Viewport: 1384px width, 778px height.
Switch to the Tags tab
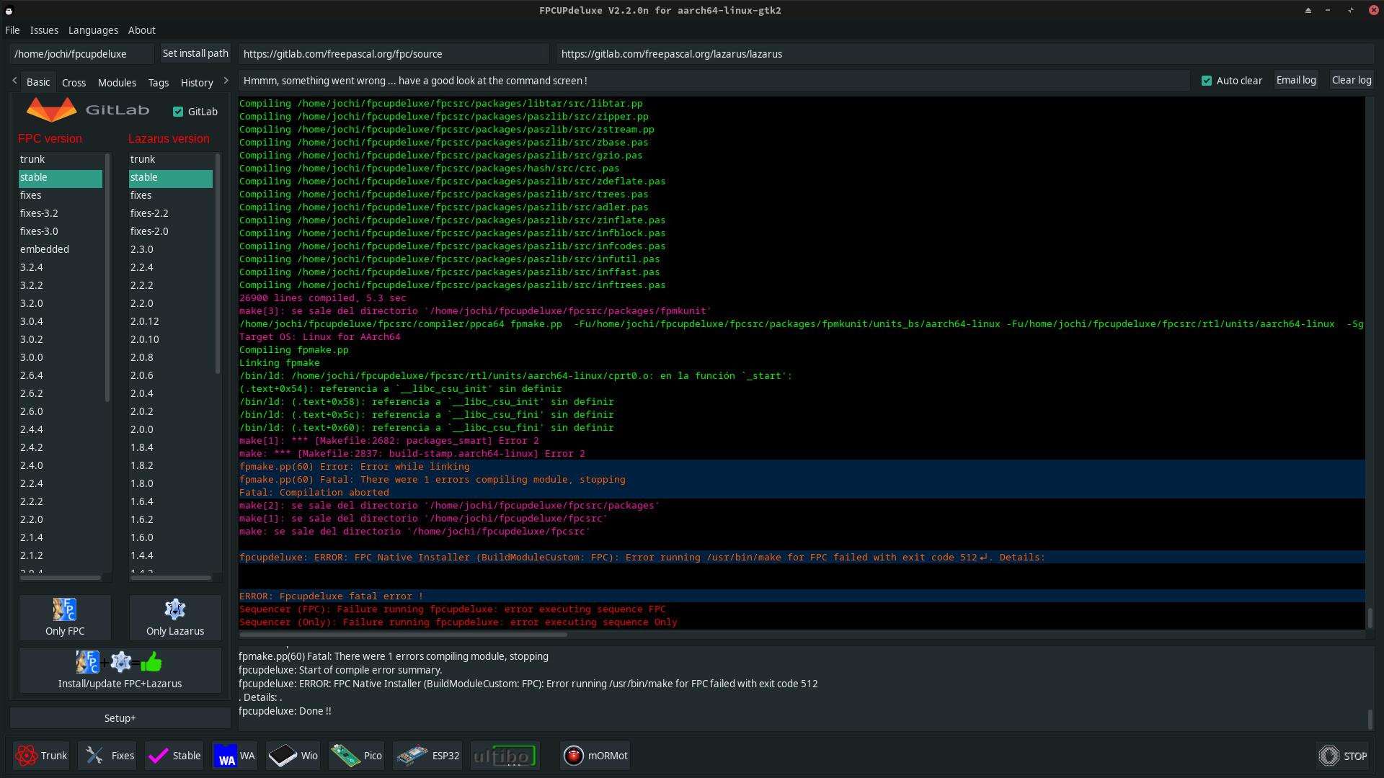[158, 82]
